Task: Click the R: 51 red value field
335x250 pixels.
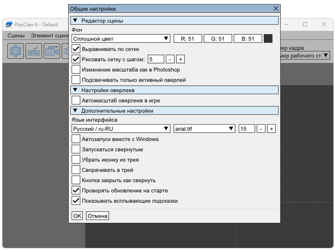Action: tap(188, 38)
